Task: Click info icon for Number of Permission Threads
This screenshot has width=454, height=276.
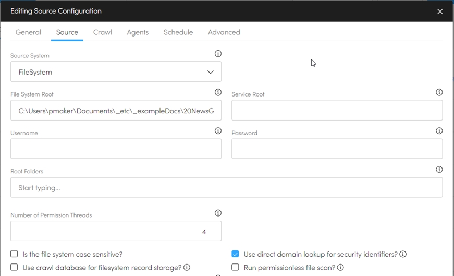Action: coord(218,213)
